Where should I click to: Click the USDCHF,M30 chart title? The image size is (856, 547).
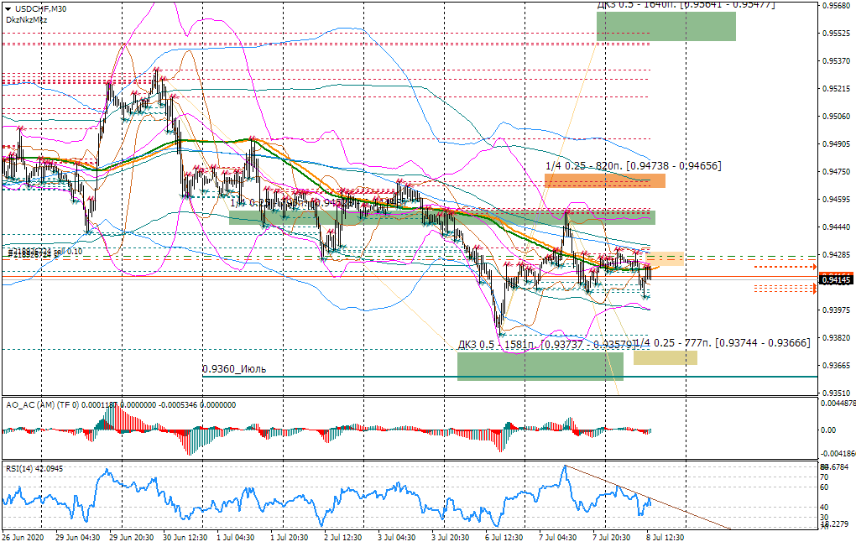[41, 8]
